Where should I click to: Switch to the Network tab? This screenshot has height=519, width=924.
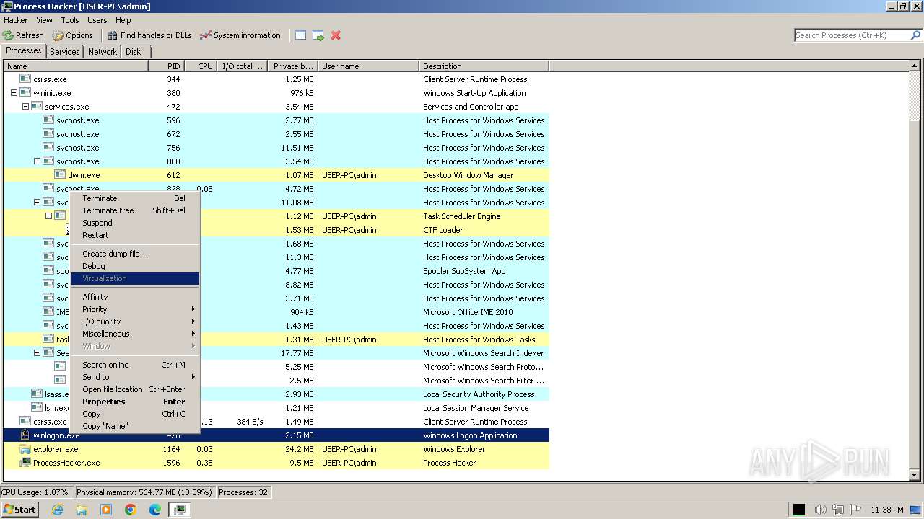[x=103, y=52]
